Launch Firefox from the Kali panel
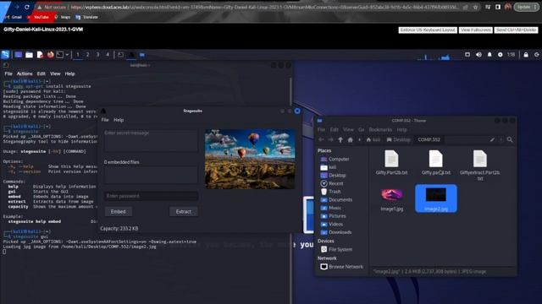The width and height of the screenshot is (542, 304). (51, 54)
